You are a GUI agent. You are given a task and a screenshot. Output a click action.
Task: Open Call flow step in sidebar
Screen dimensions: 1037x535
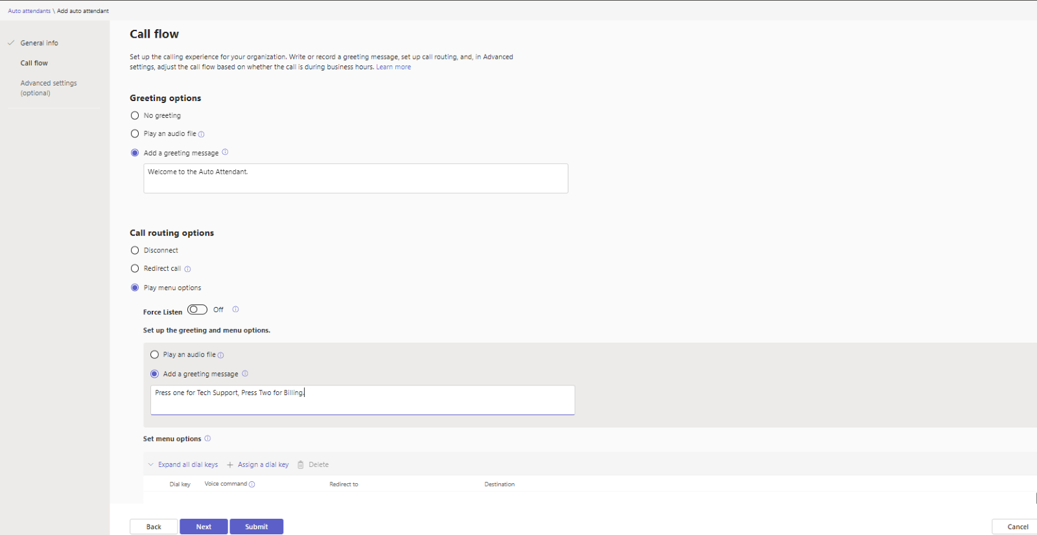click(x=34, y=63)
